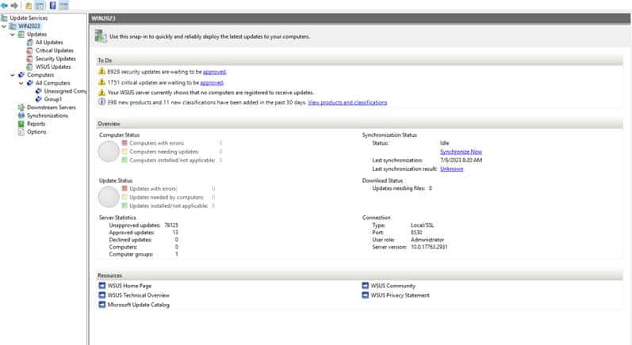Screen dimensions: 632x345
Task: Select the Group1 computer group
Action: 52,100
